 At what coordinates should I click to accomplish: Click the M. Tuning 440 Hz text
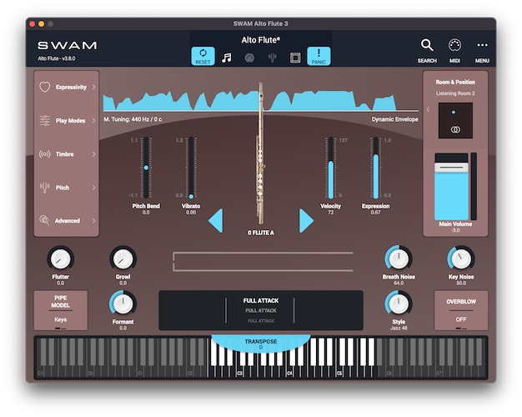click(x=133, y=119)
